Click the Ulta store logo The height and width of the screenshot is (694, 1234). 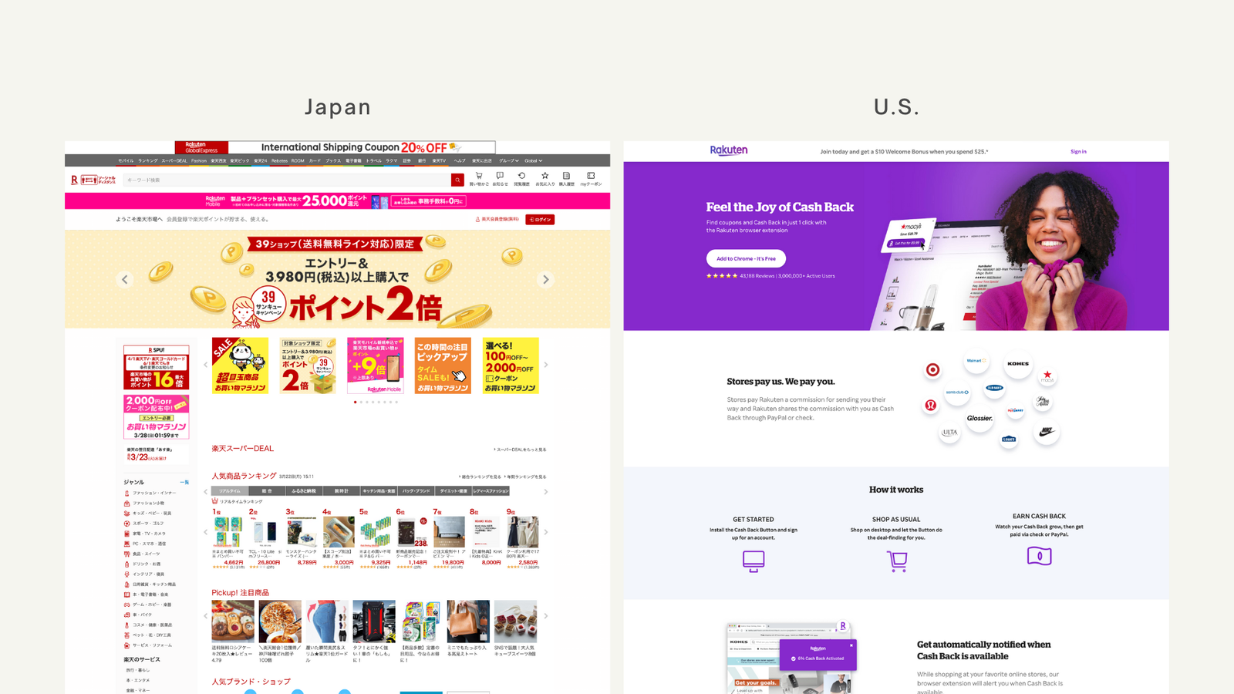click(949, 432)
